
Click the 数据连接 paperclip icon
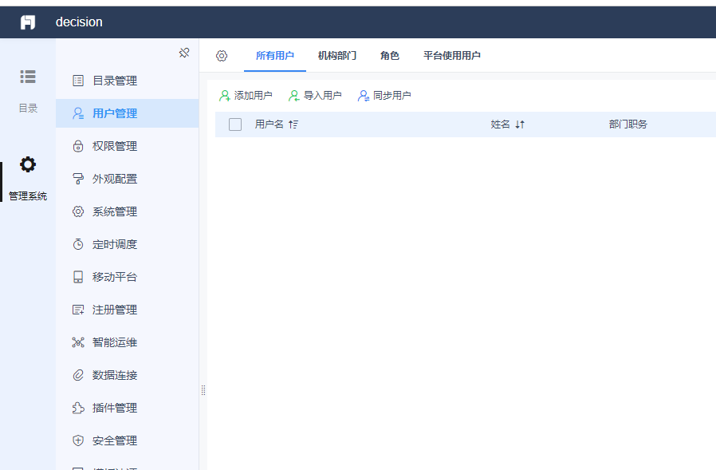point(78,375)
